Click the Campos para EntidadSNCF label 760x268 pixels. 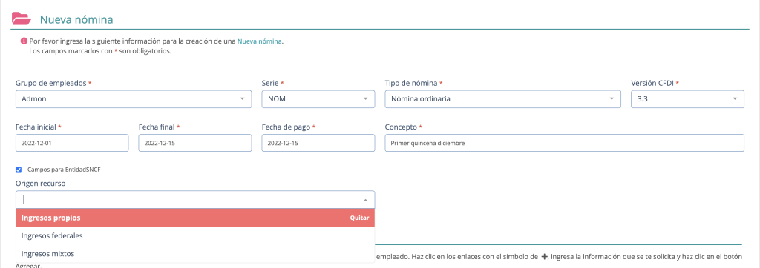click(64, 170)
